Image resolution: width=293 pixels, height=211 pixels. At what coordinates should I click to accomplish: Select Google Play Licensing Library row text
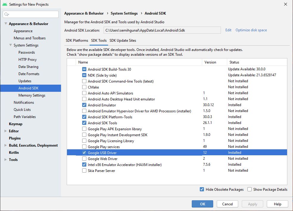coord(111,141)
